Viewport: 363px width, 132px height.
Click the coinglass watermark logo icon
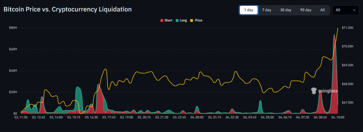click(314, 90)
